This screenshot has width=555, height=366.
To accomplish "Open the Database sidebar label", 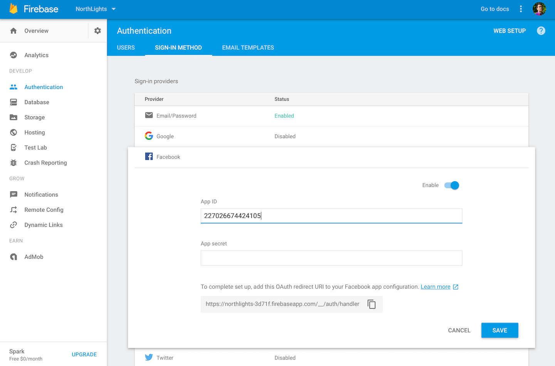I will [x=37, y=102].
